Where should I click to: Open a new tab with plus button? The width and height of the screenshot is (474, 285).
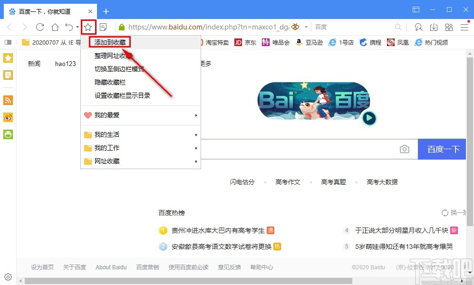(x=106, y=11)
